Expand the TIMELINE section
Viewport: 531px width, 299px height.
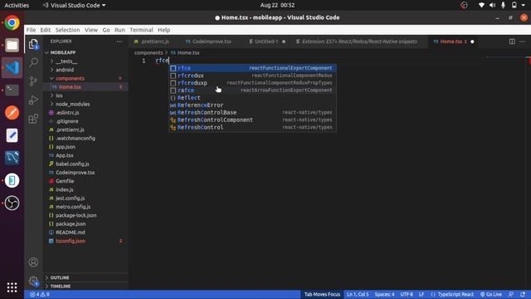[85, 286]
